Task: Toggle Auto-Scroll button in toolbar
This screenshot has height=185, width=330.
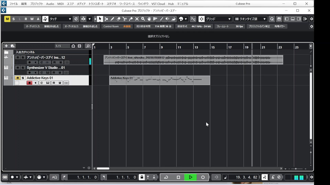Action: click(84, 19)
